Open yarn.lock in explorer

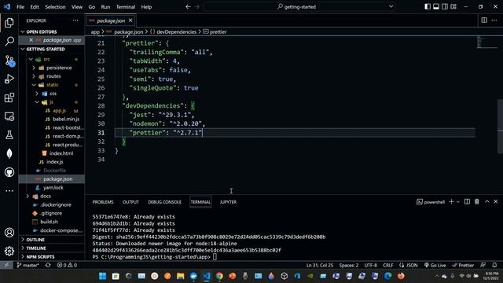pos(53,188)
